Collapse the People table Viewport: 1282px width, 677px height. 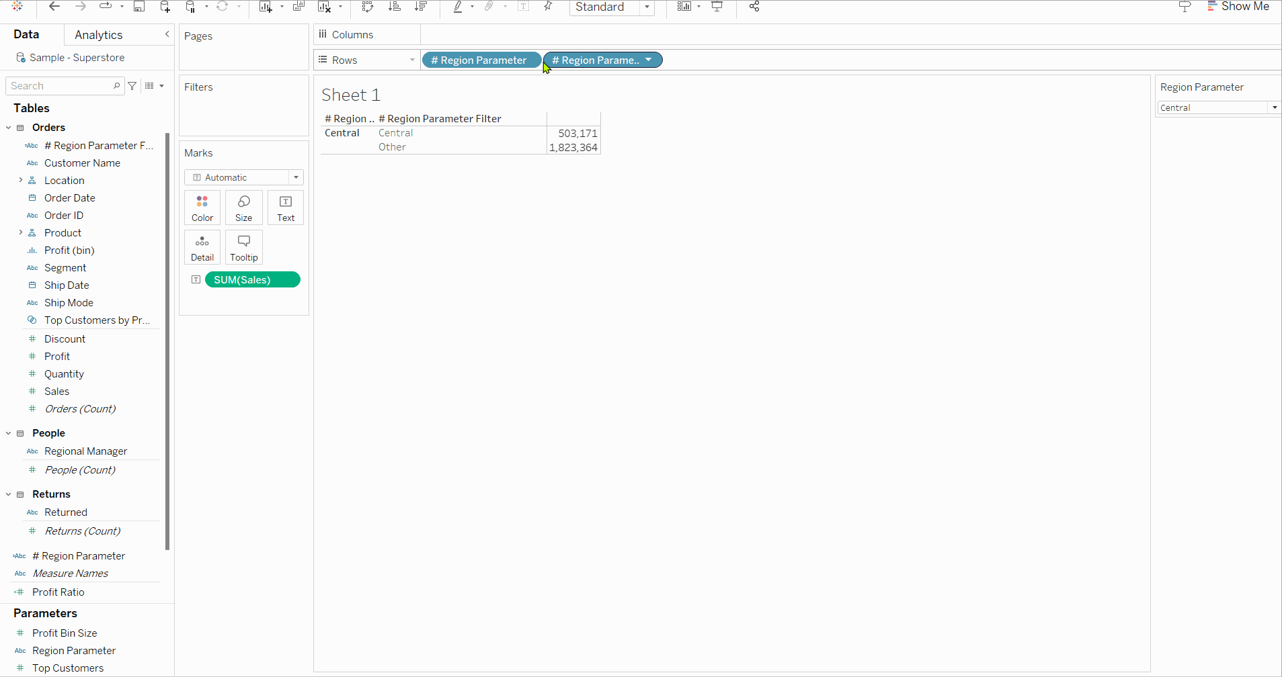(x=7, y=433)
